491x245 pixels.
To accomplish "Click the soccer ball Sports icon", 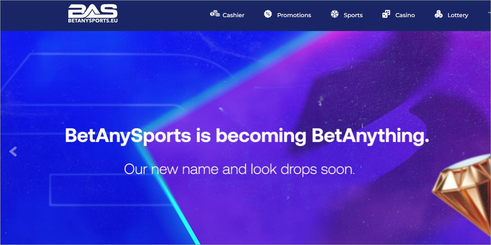I will point(335,14).
